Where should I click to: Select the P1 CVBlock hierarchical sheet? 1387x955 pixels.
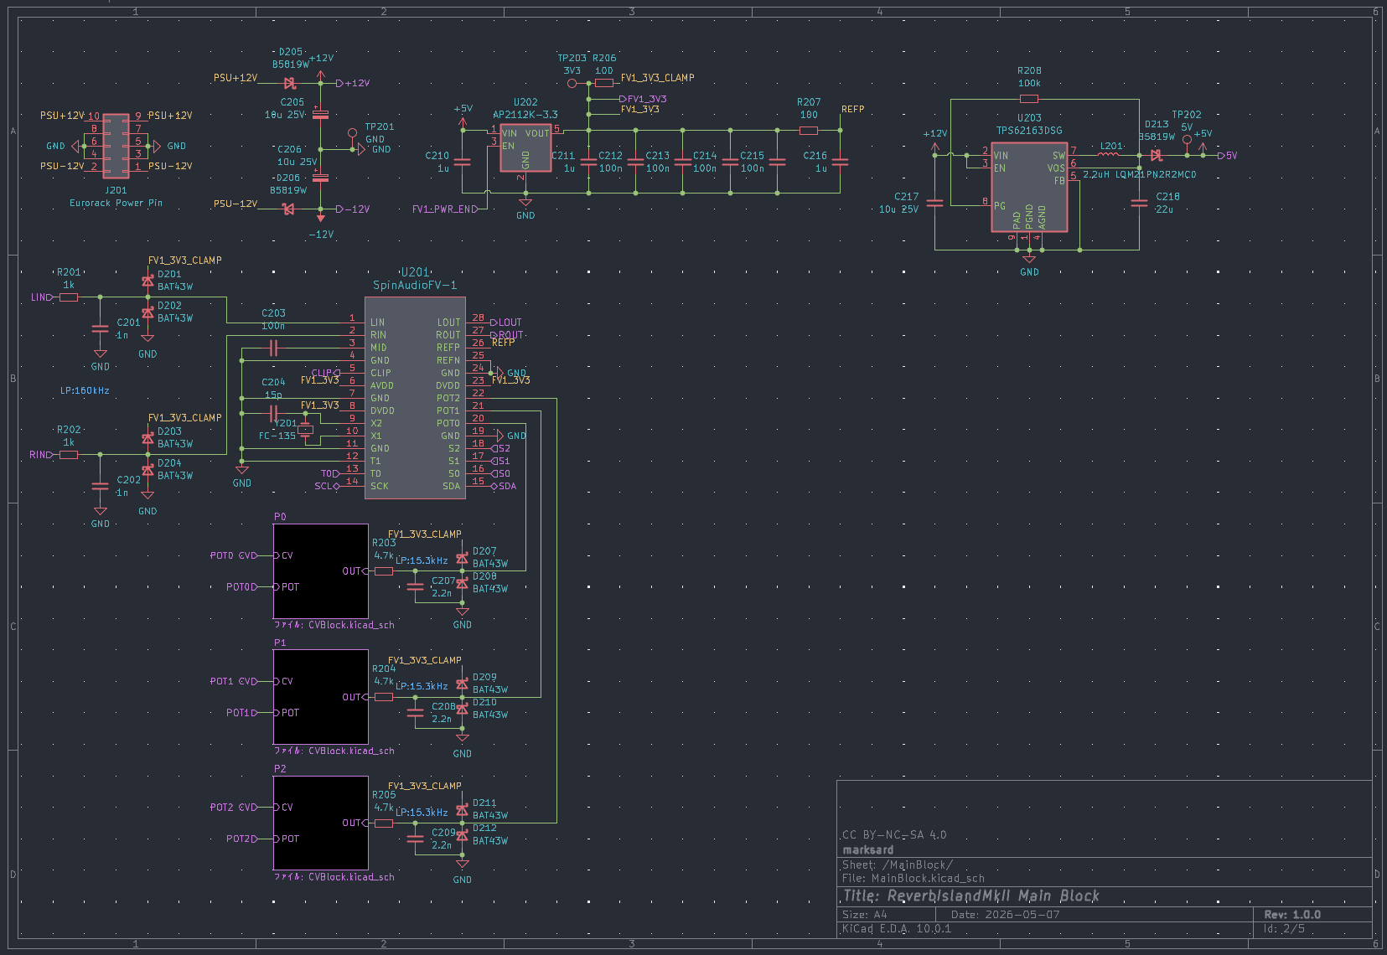coord(321,697)
